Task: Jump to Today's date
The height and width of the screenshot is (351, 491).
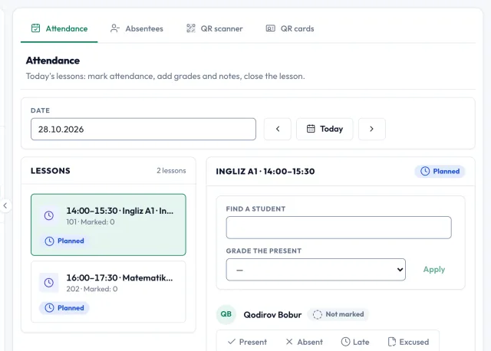Action: (x=325, y=129)
